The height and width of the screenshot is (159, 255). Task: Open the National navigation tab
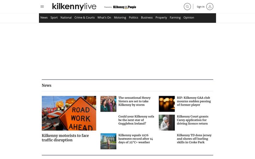coord(66,18)
